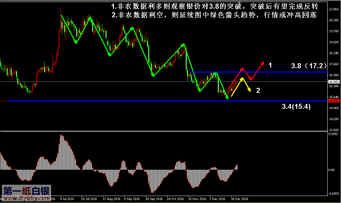Select the upper blue resistance line at 17.2
The height and width of the screenshot is (203, 341).
tap(284, 72)
